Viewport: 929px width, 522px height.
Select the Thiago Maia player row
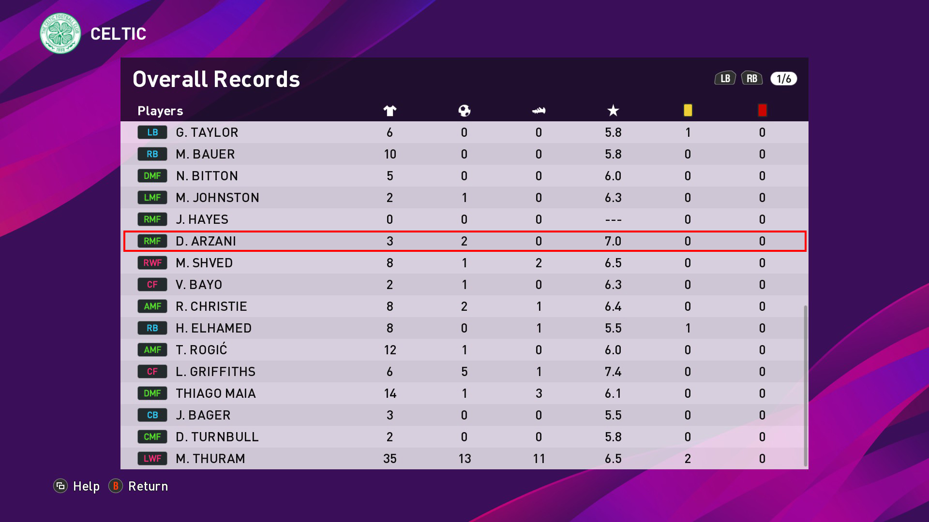(x=464, y=393)
